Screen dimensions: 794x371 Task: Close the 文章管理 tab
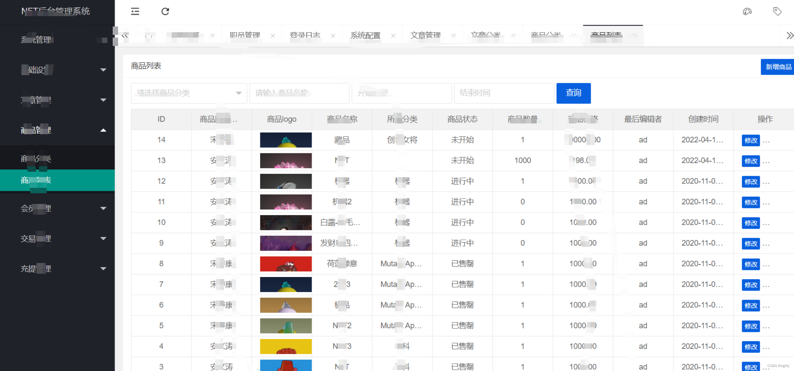454,35
